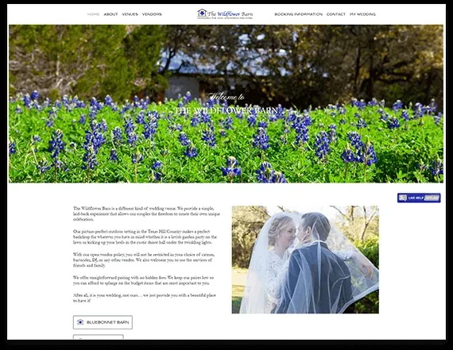453x350 pixels.
Task: Click paragraph starting 'Our picture-perfect outdoor setting'
Action: tap(145, 237)
